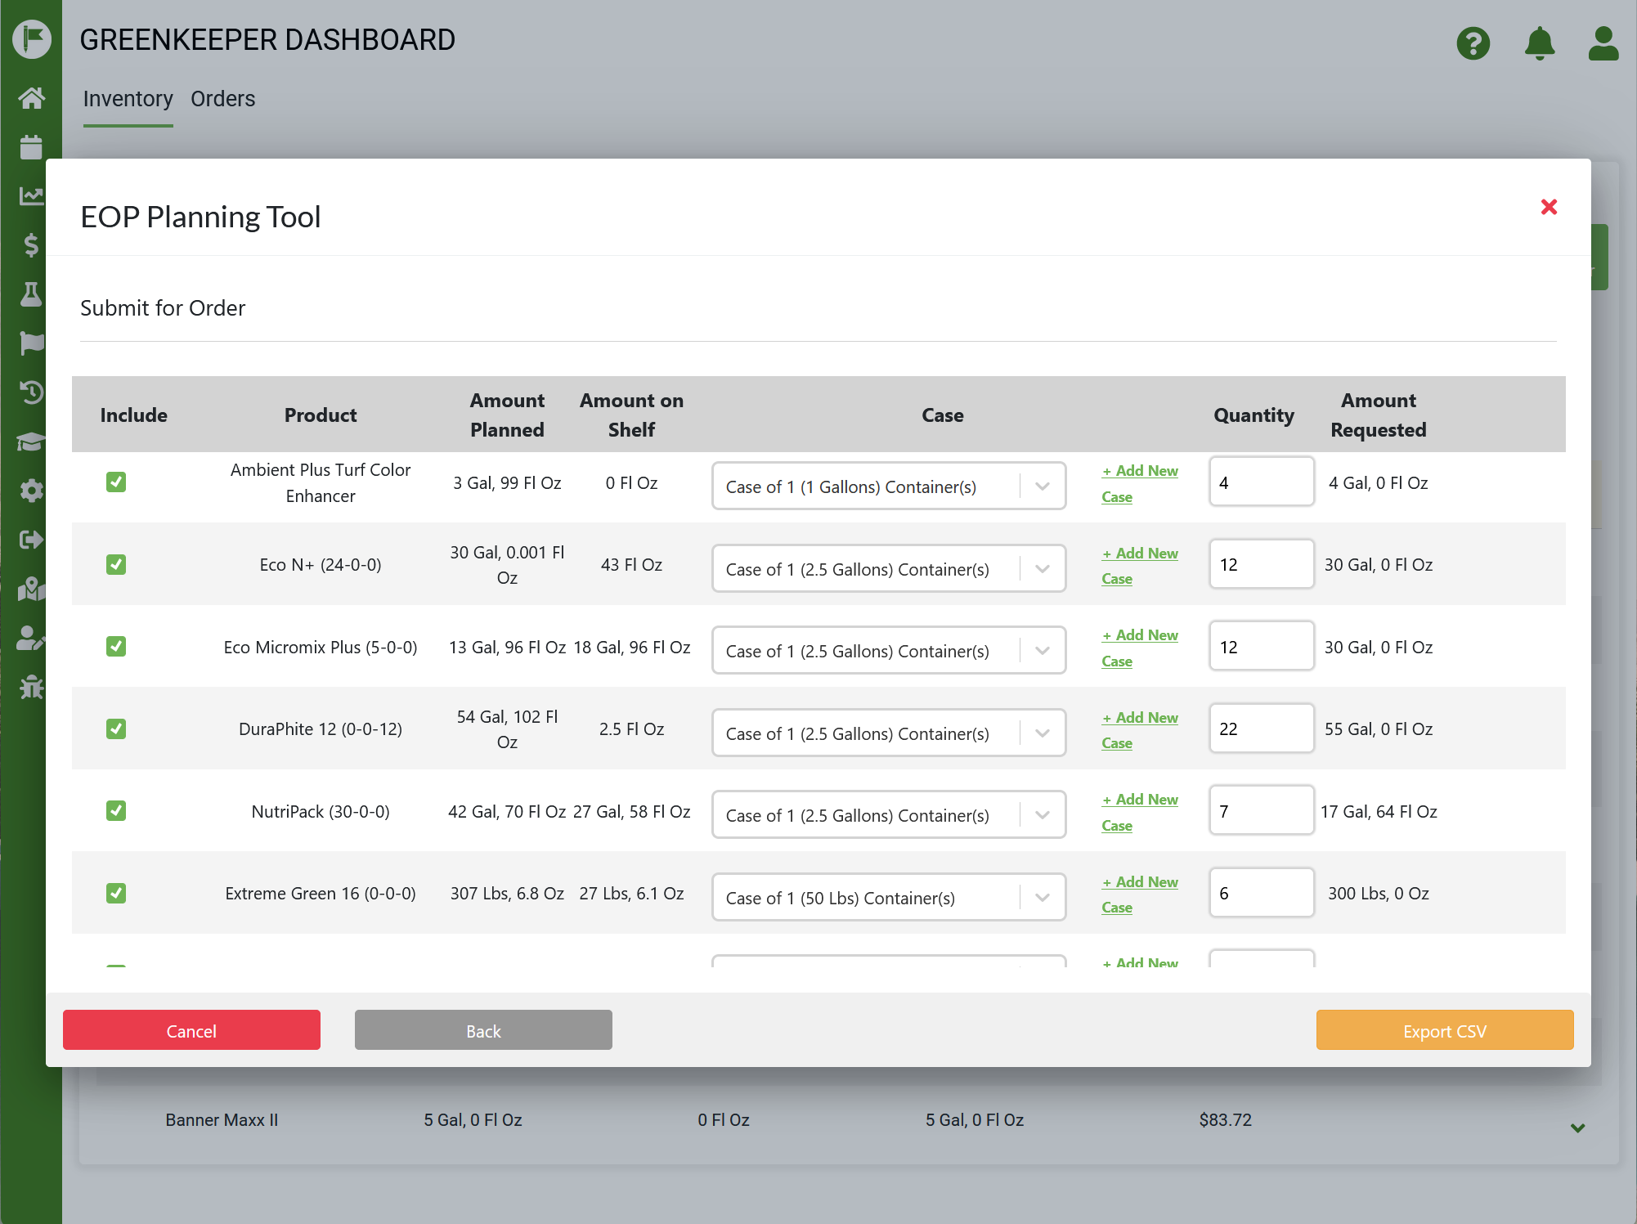This screenshot has width=1637, height=1224.
Task: Click the Cancel button
Action: pos(191,1030)
